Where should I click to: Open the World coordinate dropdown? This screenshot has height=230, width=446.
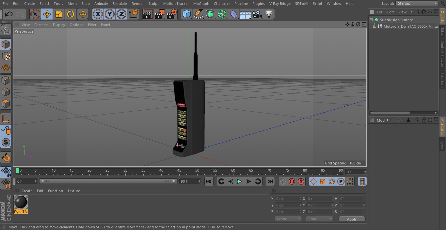point(288,219)
